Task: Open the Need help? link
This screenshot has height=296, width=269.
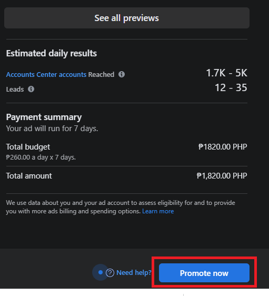Action: (134, 273)
